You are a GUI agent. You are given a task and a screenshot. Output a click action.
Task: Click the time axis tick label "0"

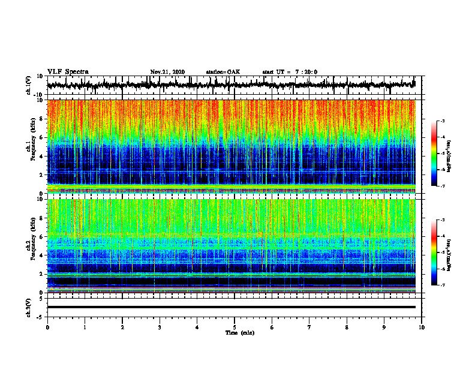click(x=47, y=327)
